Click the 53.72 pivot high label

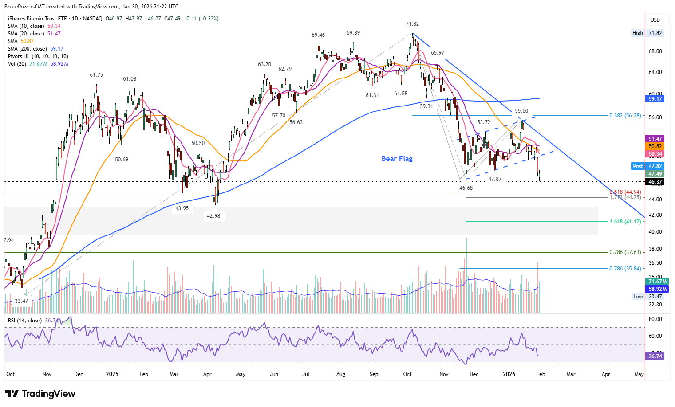pos(484,122)
